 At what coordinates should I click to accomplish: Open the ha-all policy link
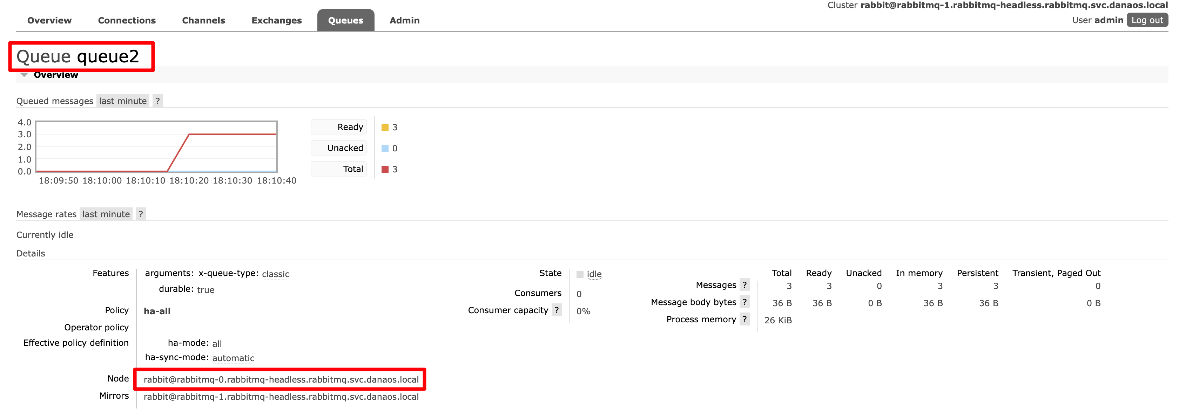point(157,311)
